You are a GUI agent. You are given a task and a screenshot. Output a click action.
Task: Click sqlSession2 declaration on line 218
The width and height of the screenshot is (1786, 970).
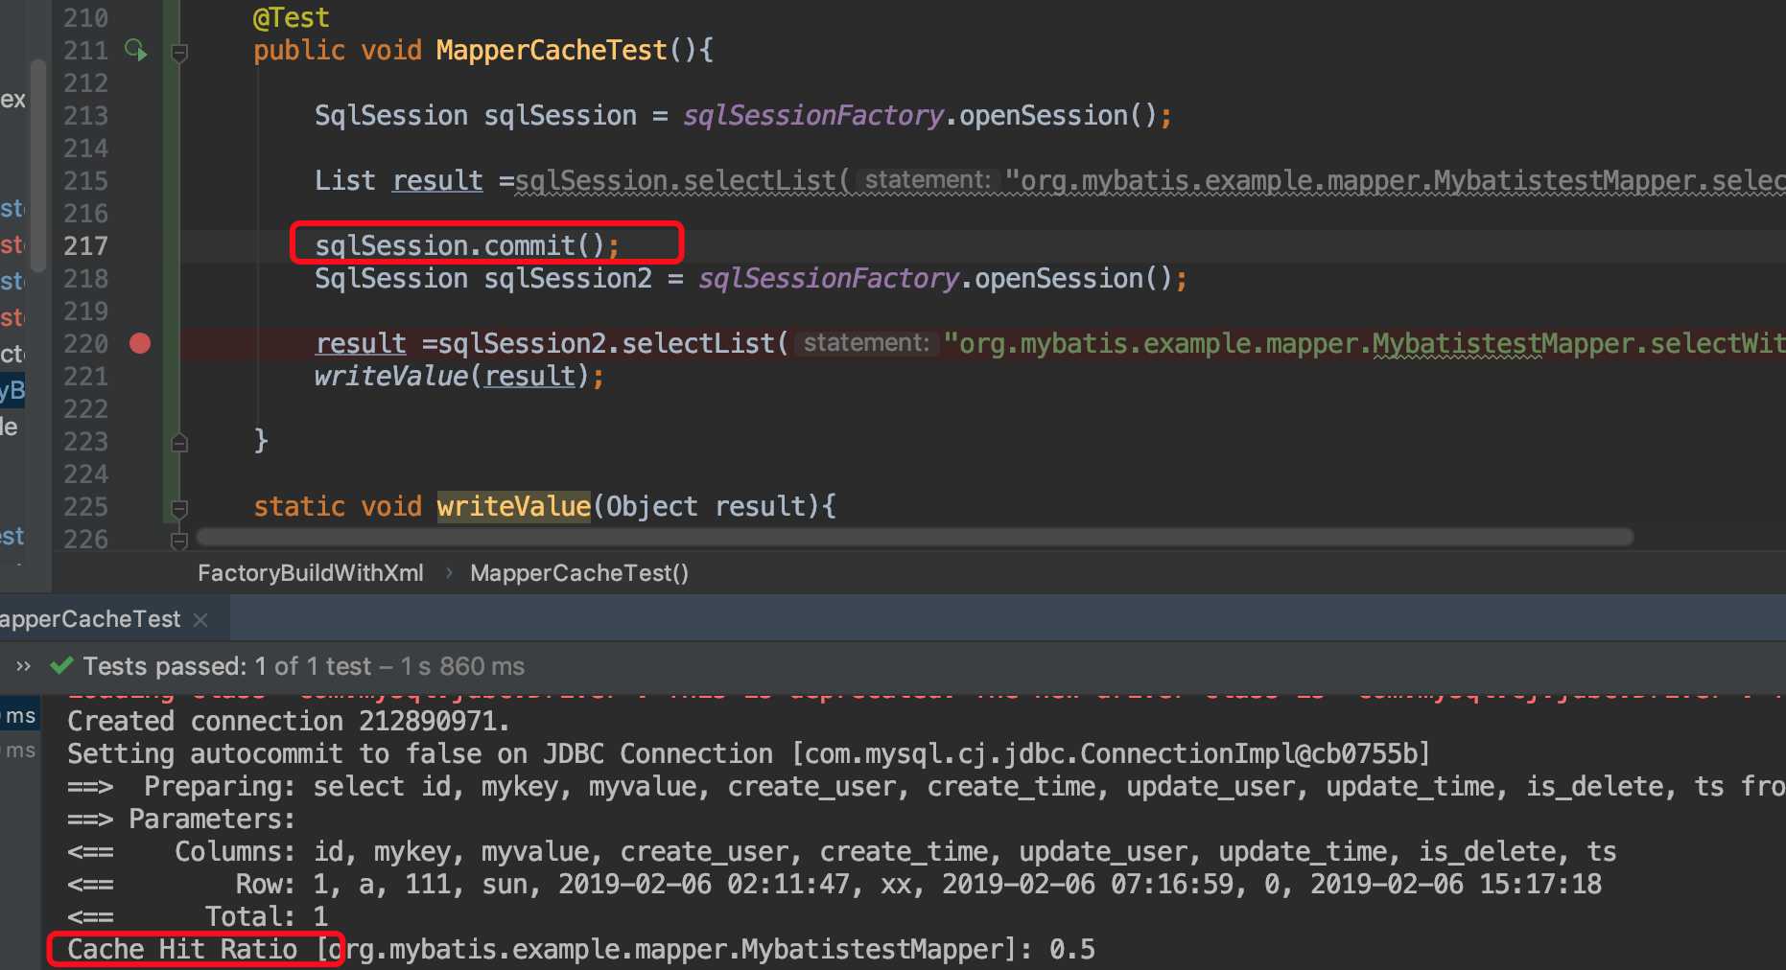click(x=568, y=278)
